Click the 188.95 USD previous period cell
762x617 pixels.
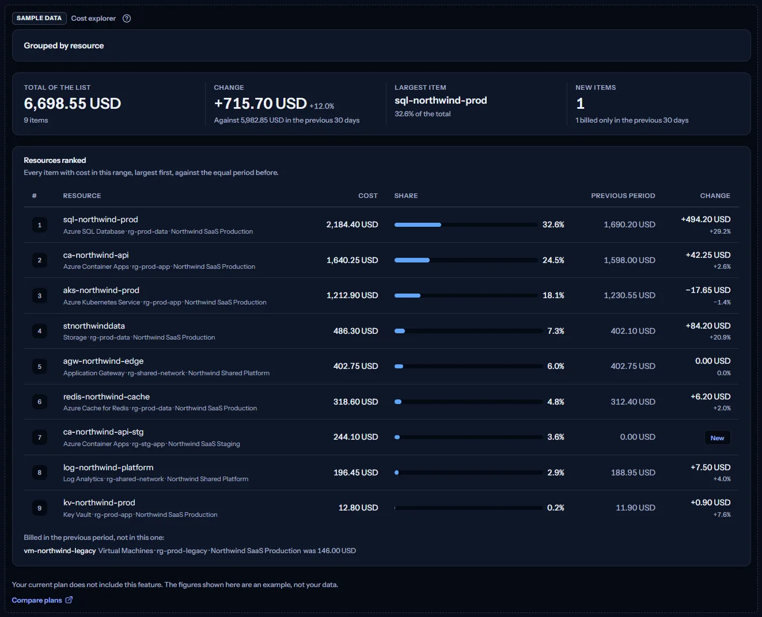tap(633, 473)
